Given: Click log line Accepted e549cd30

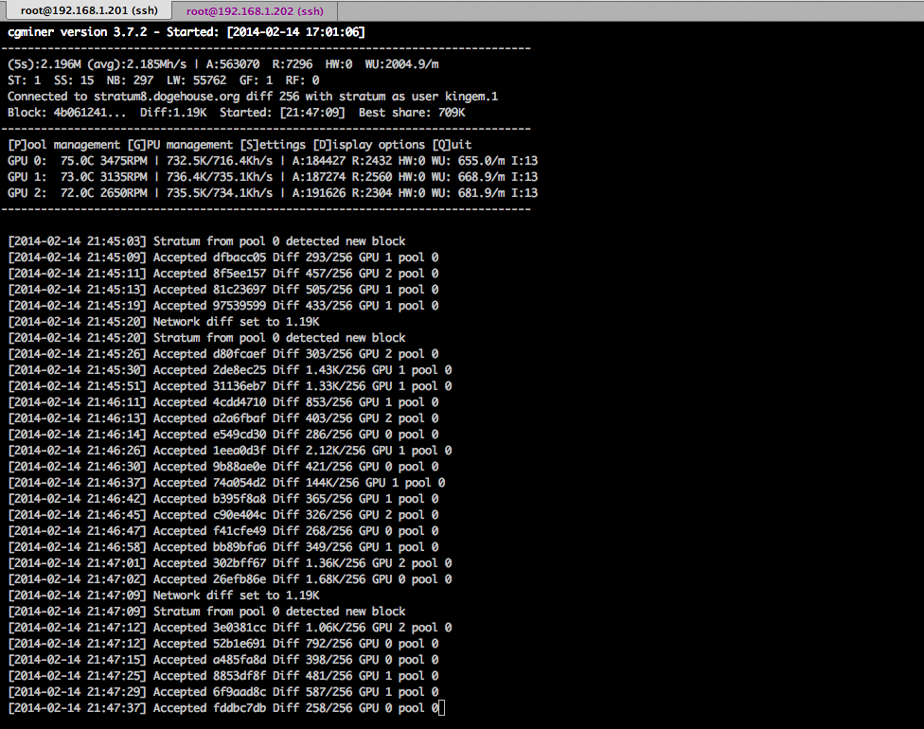Looking at the screenshot, I should (223, 435).
